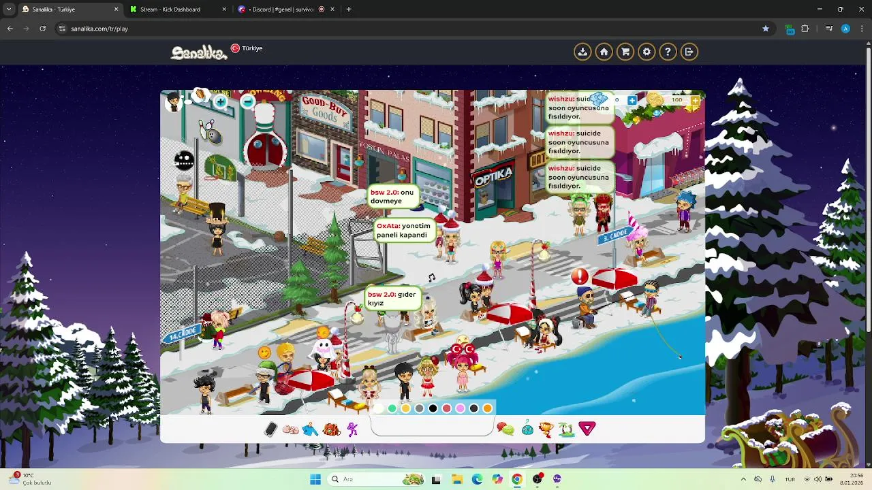Select the black chat color swatch
The height and width of the screenshot is (490, 872).
point(433,408)
